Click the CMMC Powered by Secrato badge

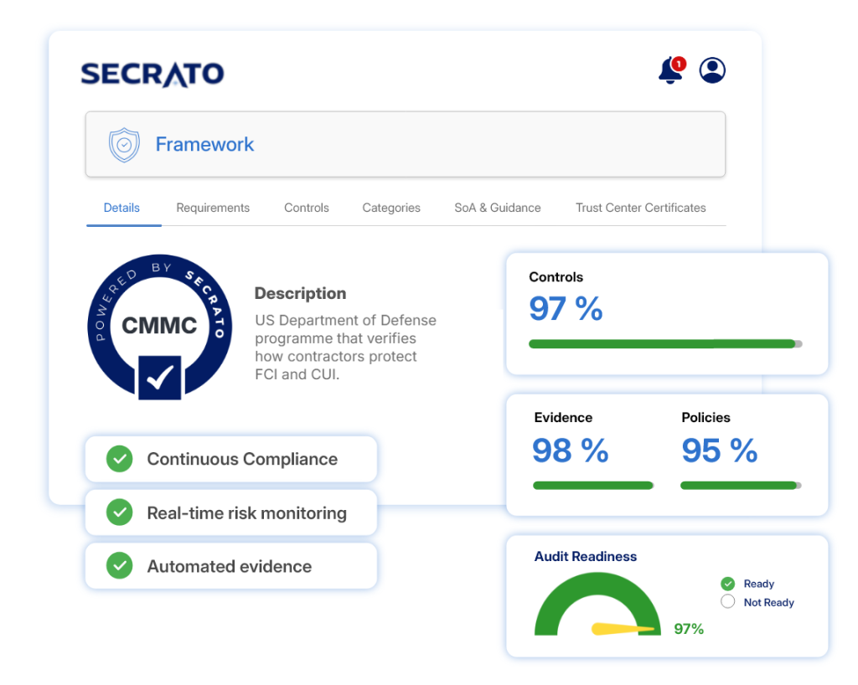tap(160, 327)
